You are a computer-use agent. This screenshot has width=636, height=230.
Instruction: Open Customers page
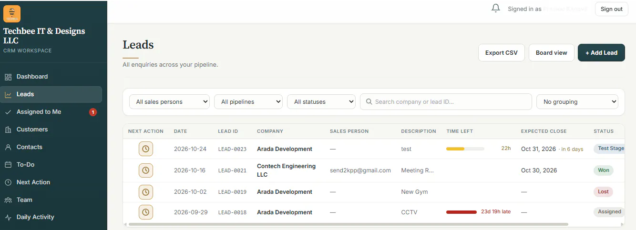tap(51, 130)
